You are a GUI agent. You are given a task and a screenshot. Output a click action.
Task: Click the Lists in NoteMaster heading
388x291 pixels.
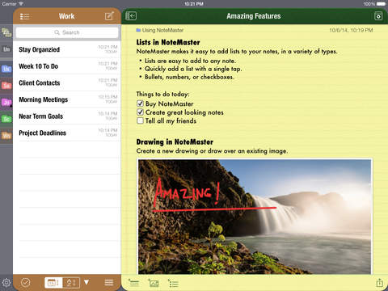click(x=168, y=42)
